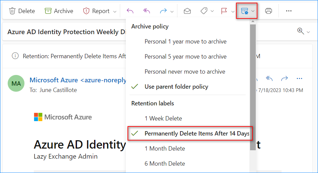Select 1 Week Delete retention label
Image resolution: width=318 pixels, height=173 pixels.
point(163,118)
